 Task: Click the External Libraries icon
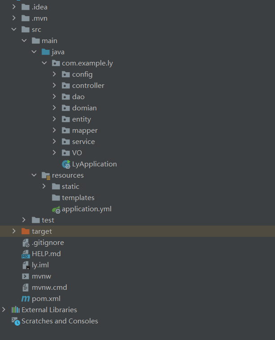pyautogui.click(x=15, y=309)
